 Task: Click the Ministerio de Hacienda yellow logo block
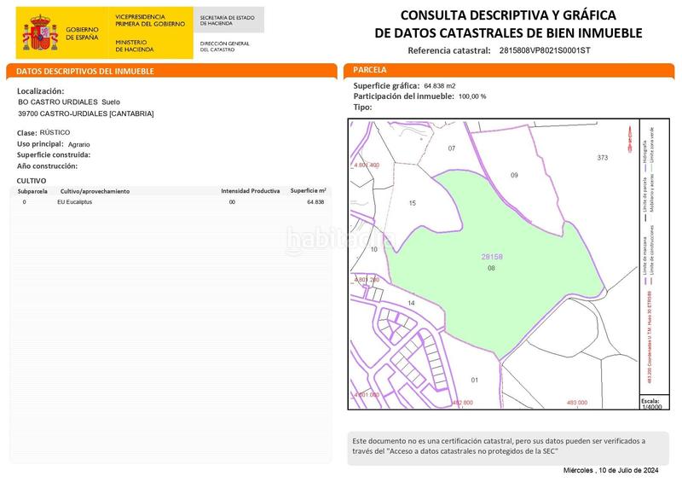click(x=146, y=32)
